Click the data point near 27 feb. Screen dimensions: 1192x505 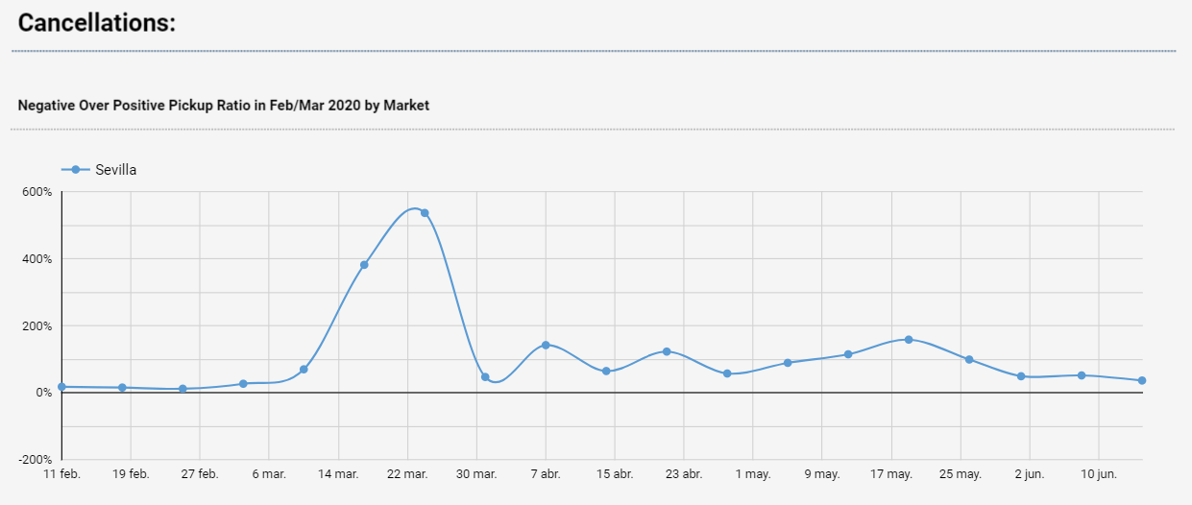click(182, 389)
